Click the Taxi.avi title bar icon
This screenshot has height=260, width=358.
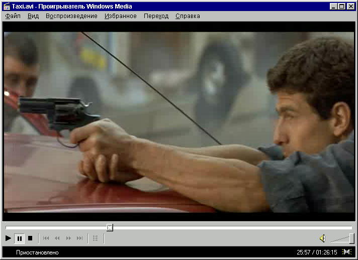(7, 7)
